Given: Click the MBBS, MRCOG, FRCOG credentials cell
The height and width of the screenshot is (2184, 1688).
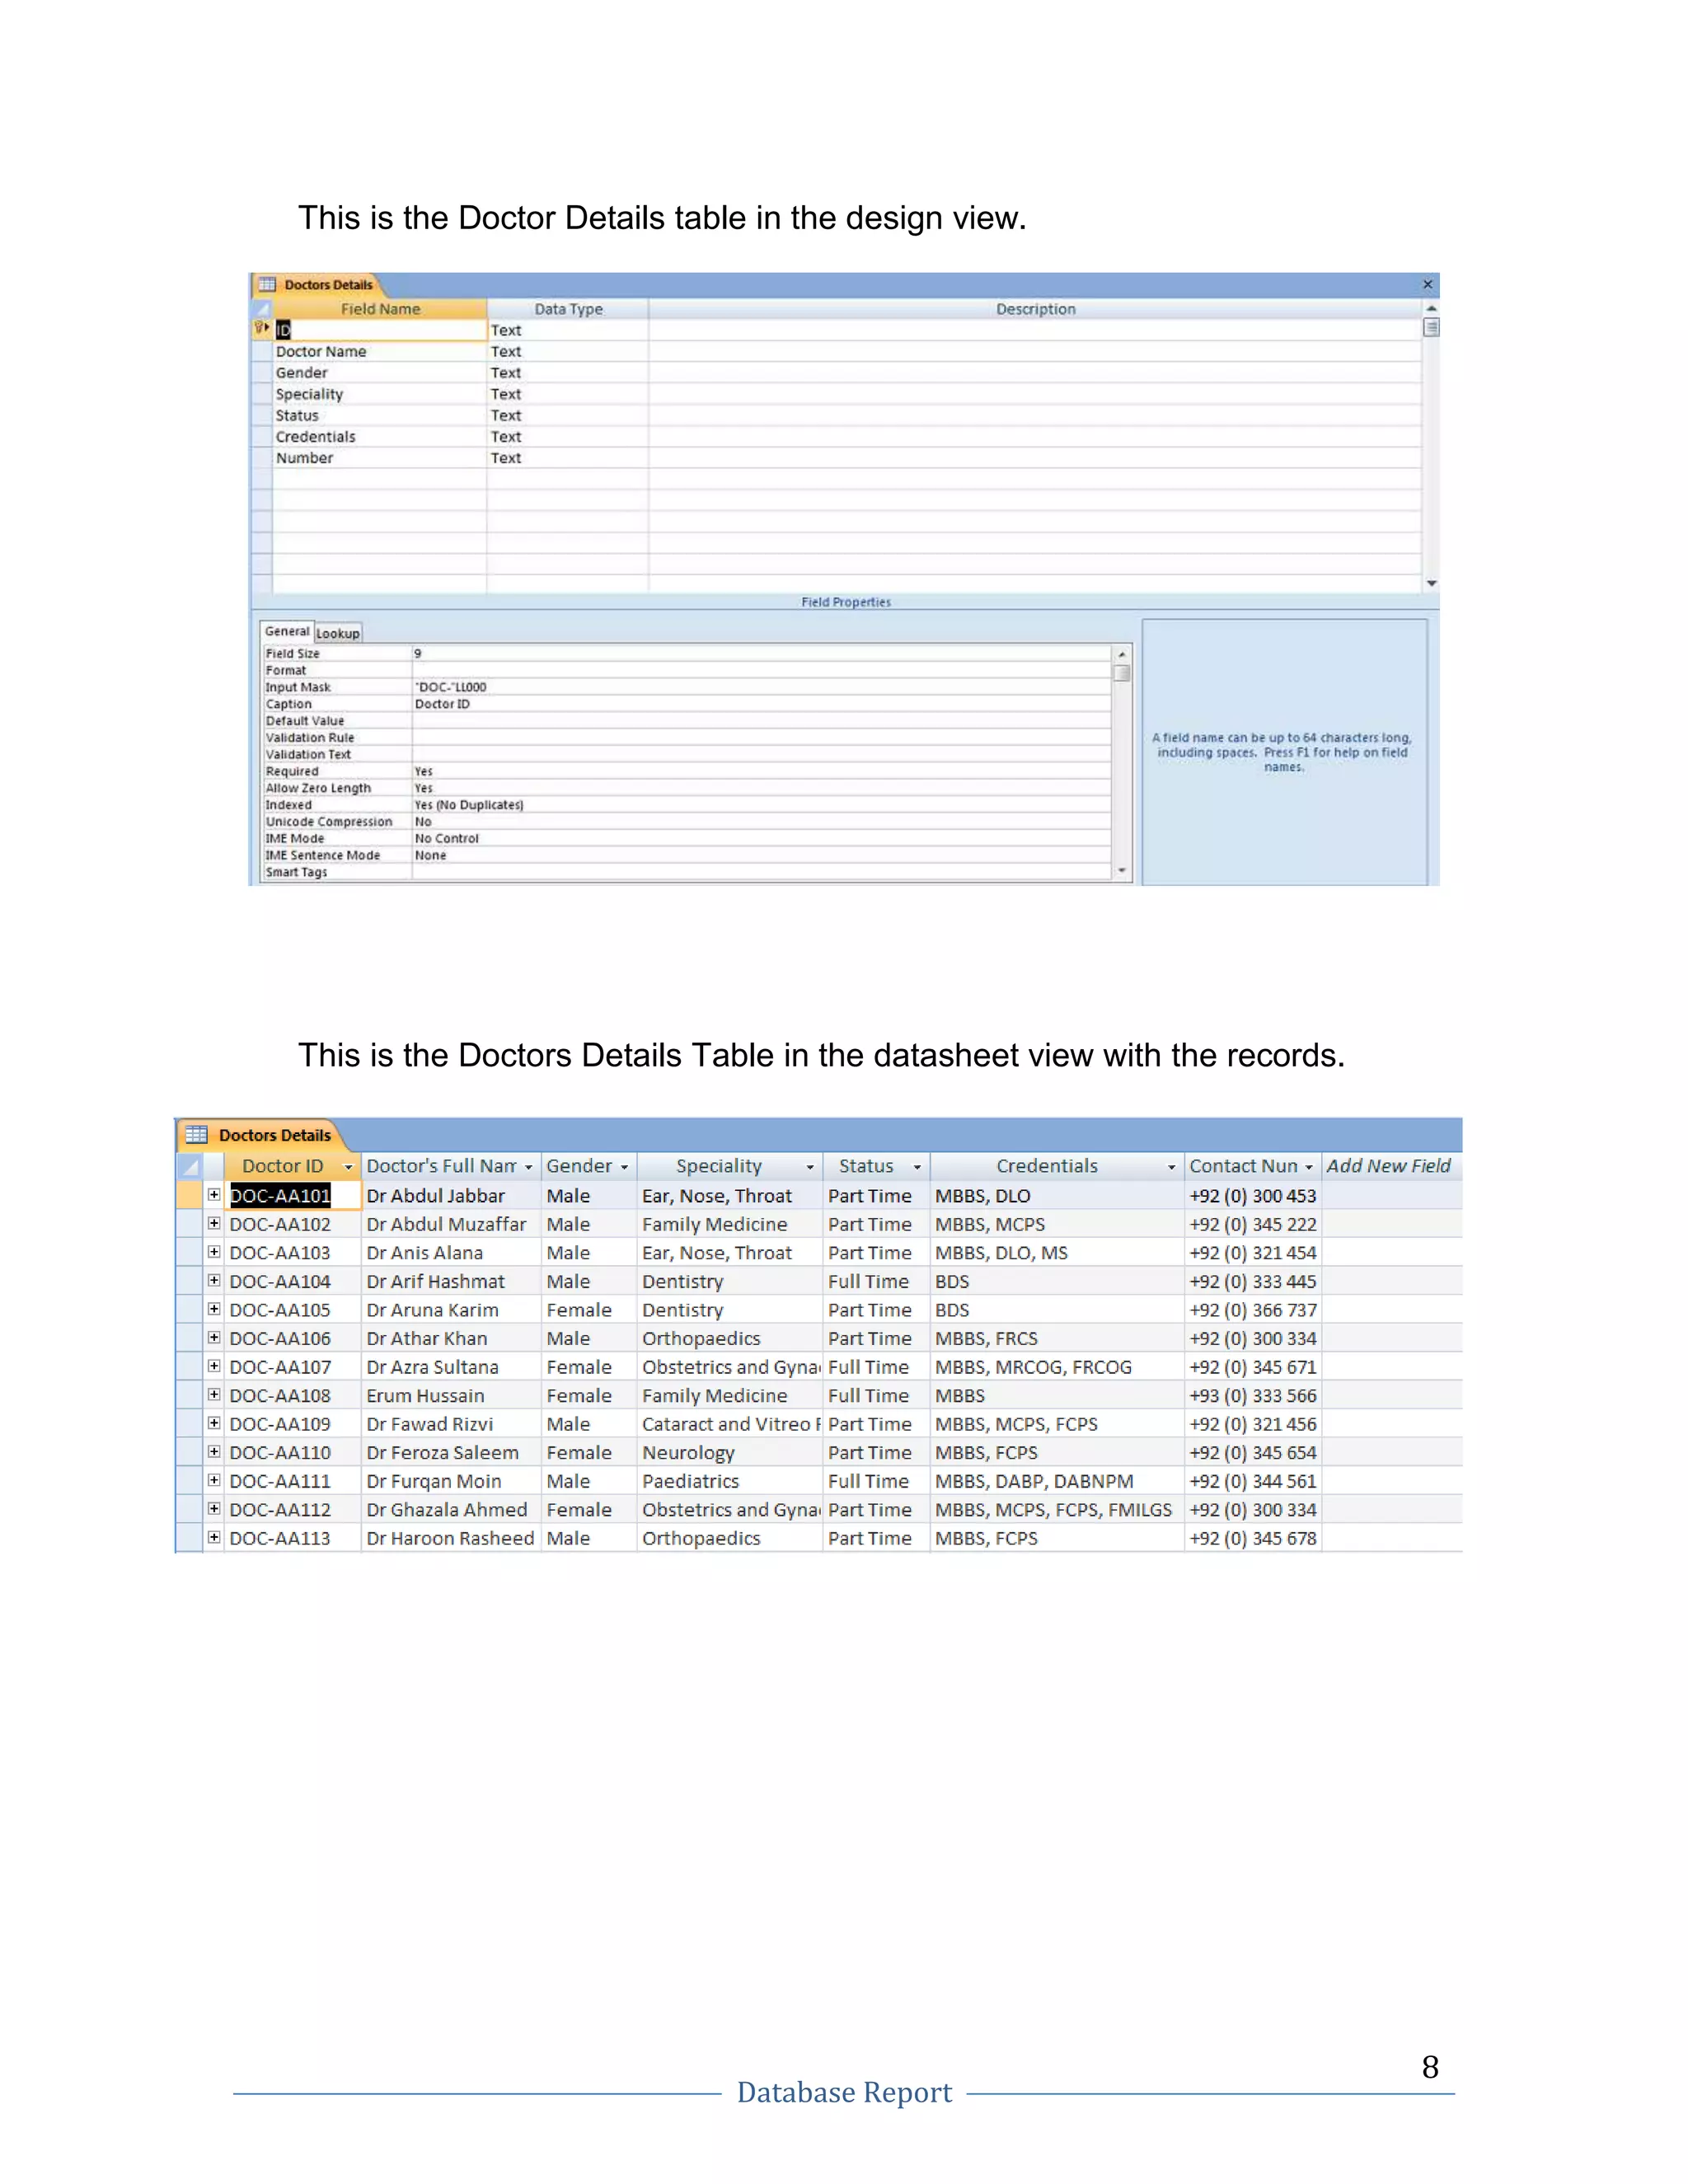Looking at the screenshot, I should tap(1057, 1367).
